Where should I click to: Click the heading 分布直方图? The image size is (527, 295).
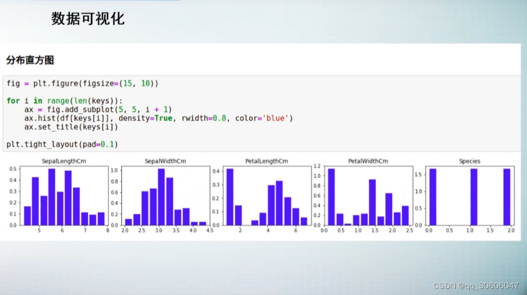tap(30, 60)
